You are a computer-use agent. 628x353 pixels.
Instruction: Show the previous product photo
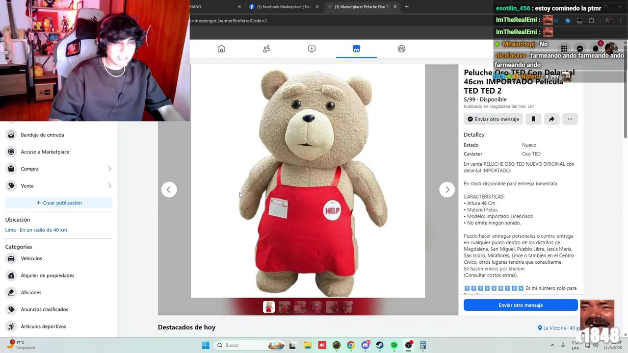(x=169, y=190)
